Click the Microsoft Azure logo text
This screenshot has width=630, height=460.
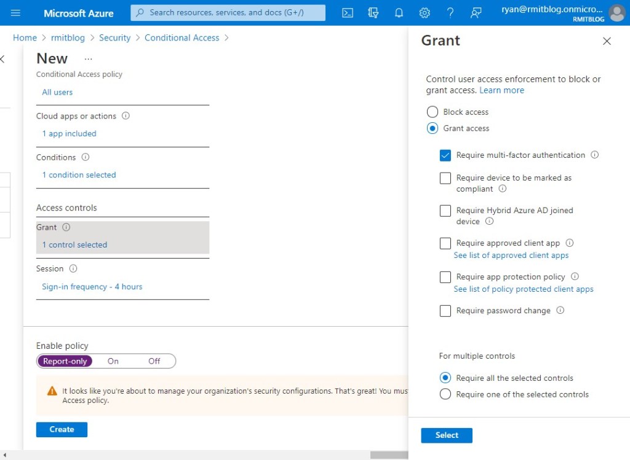tap(78, 14)
